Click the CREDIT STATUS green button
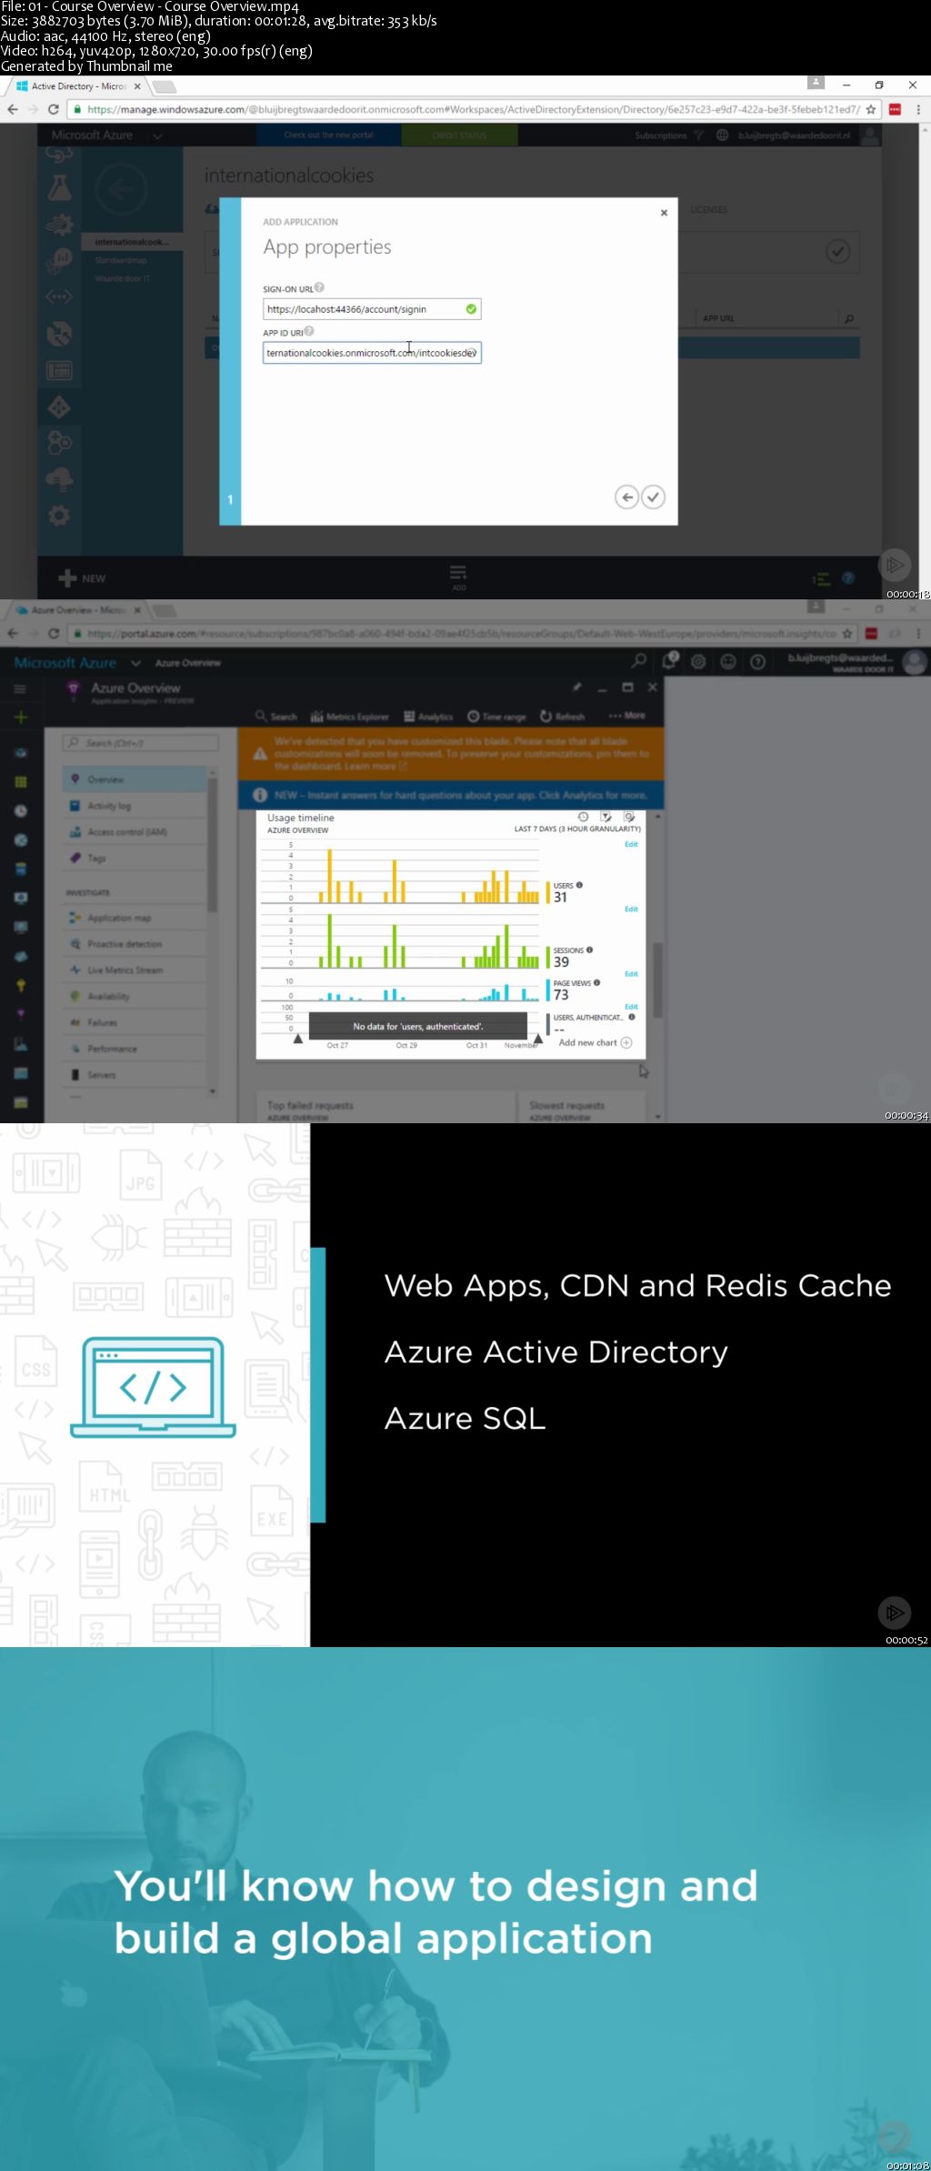 (x=459, y=136)
